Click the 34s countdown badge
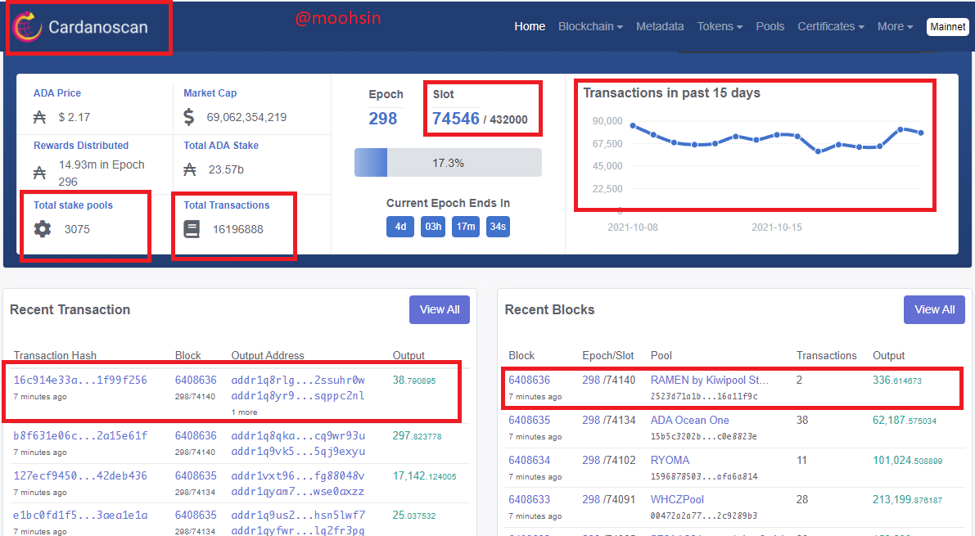The height and width of the screenshot is (536, 975). coord(498,227)
